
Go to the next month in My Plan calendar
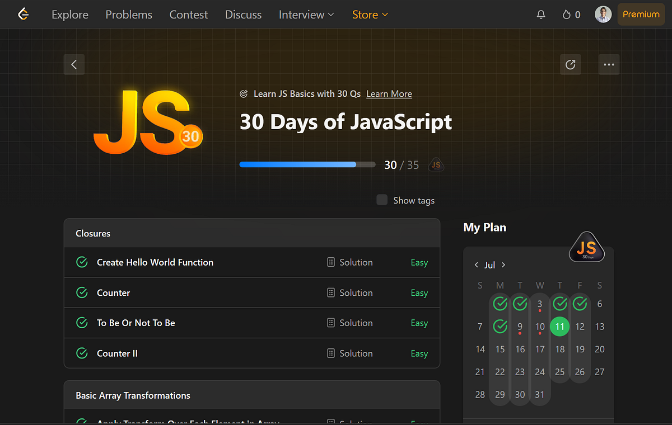coord(503,265)
